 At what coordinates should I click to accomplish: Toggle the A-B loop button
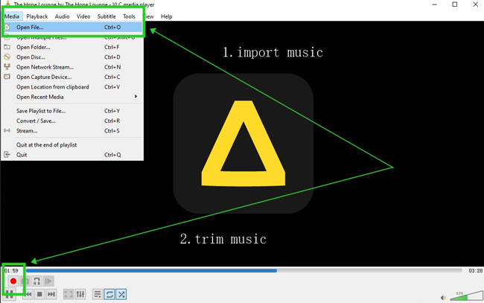pos(36,281)
